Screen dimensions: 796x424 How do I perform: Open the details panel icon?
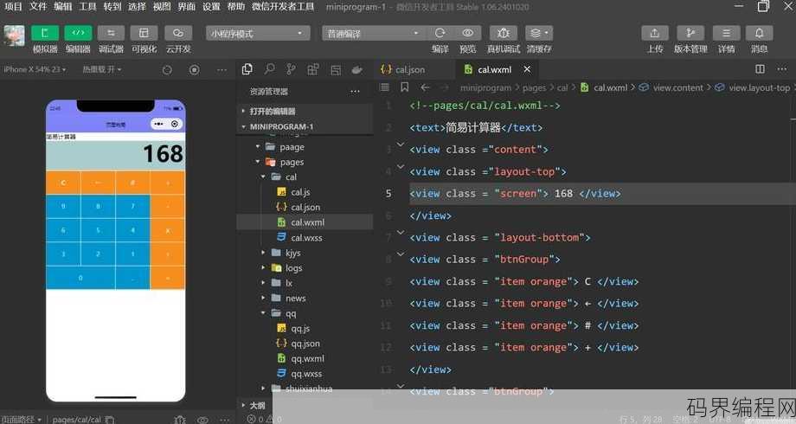(x=727, y=33)
